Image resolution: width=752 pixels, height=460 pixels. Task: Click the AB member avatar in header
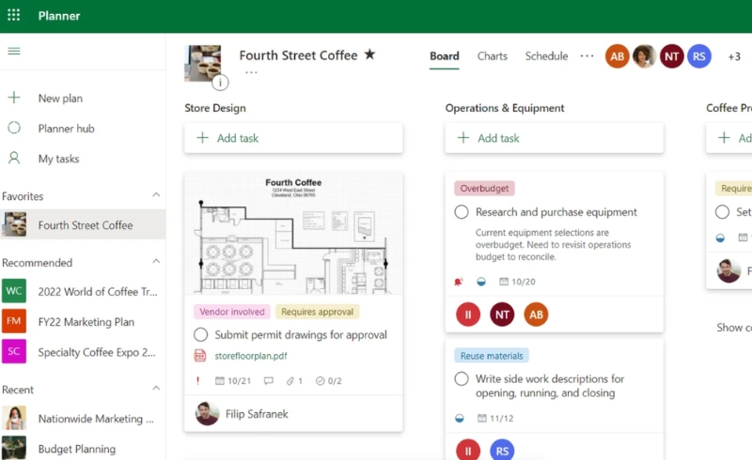(x=618, y=56)
